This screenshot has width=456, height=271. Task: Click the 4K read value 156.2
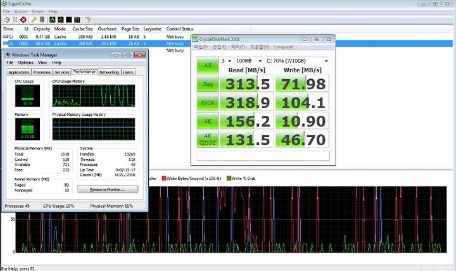(246, 121)
